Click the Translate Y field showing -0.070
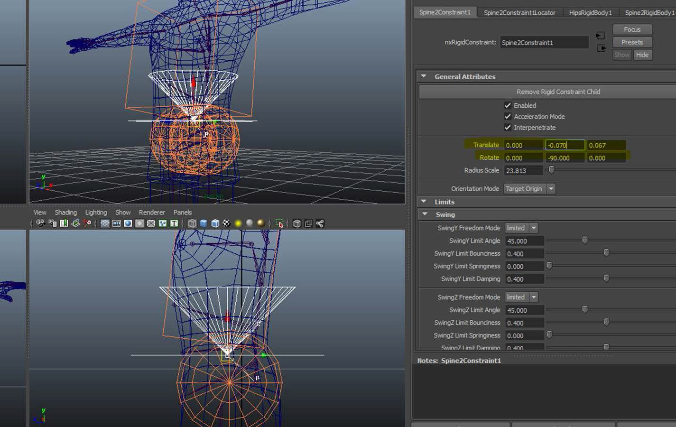This screenshot has width=676, height=427. tap(565, 145)
